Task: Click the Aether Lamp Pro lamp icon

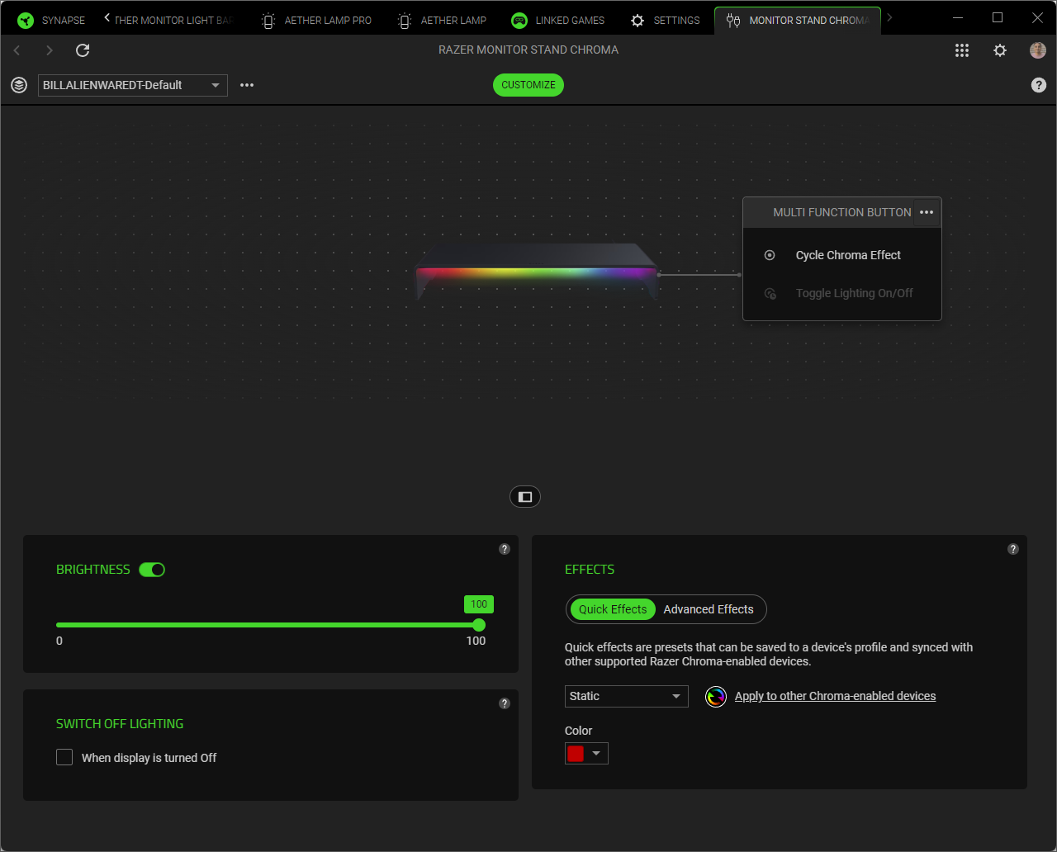Action: click(268, 21)
